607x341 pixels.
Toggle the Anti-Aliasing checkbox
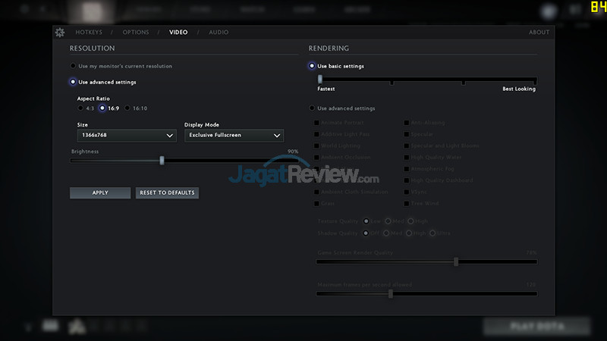click(x=407, y=123)
